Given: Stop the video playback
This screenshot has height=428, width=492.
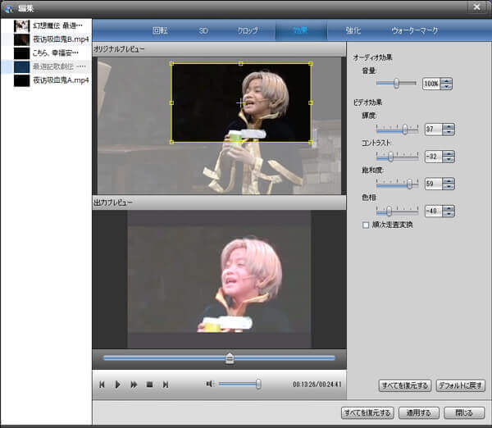Looking at the screenshot, I should (149, 384).
